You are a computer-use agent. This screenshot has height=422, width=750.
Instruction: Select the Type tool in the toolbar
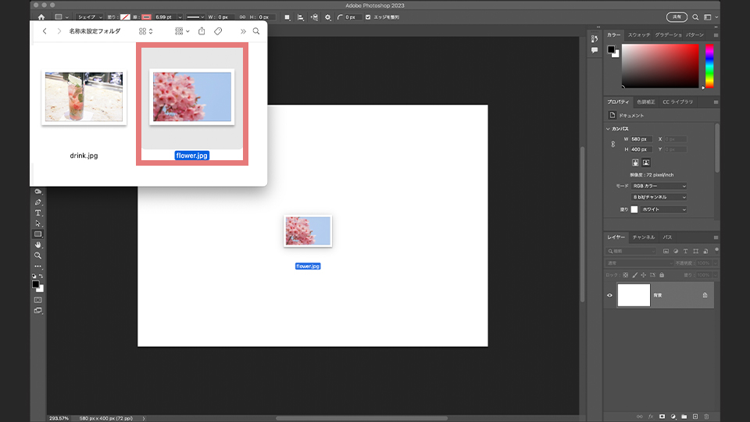tap(37, 213)
